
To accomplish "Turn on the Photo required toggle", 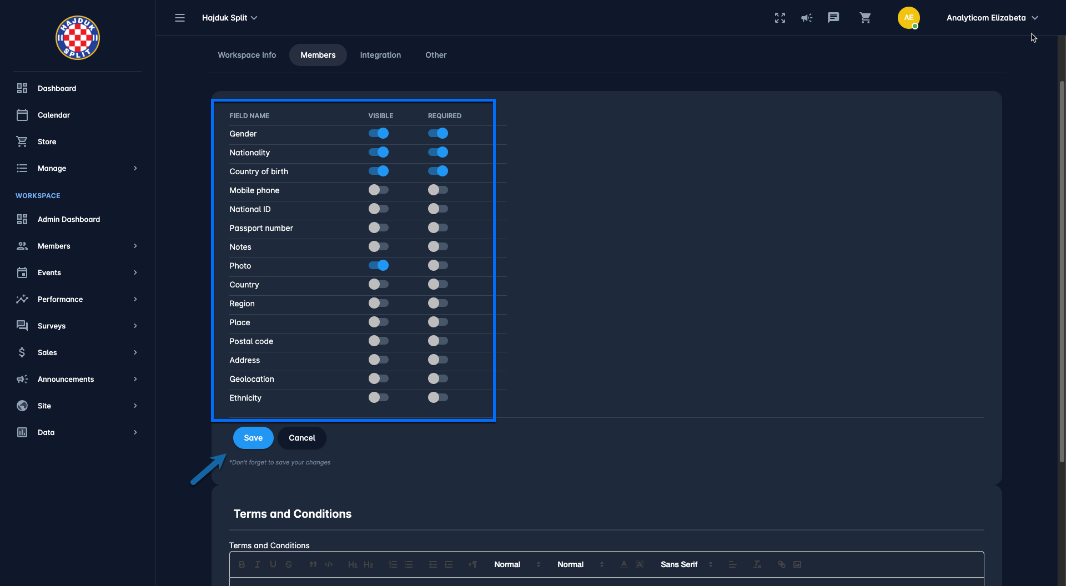I will (438, 266).
